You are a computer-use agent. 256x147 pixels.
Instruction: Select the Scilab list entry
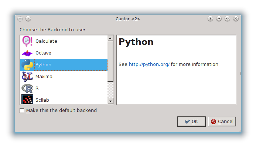point(64,99)
